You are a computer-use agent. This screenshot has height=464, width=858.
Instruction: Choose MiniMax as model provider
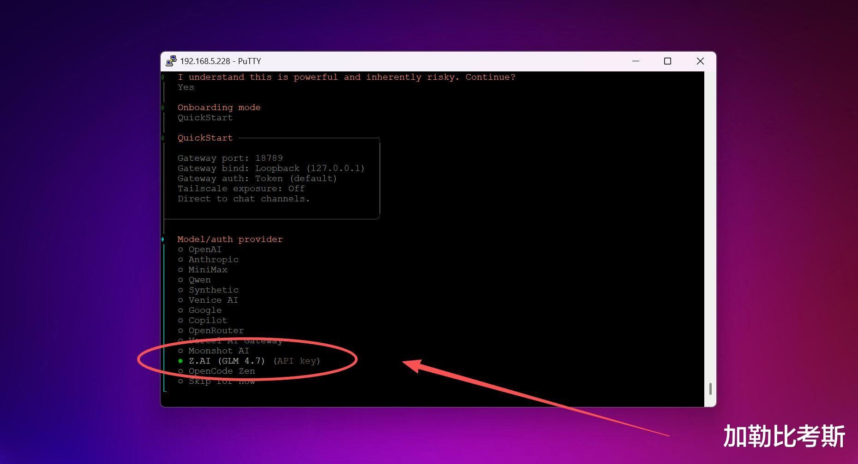tap(203, 270)
